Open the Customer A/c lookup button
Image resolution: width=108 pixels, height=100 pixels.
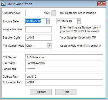click(x=54, y=13)
